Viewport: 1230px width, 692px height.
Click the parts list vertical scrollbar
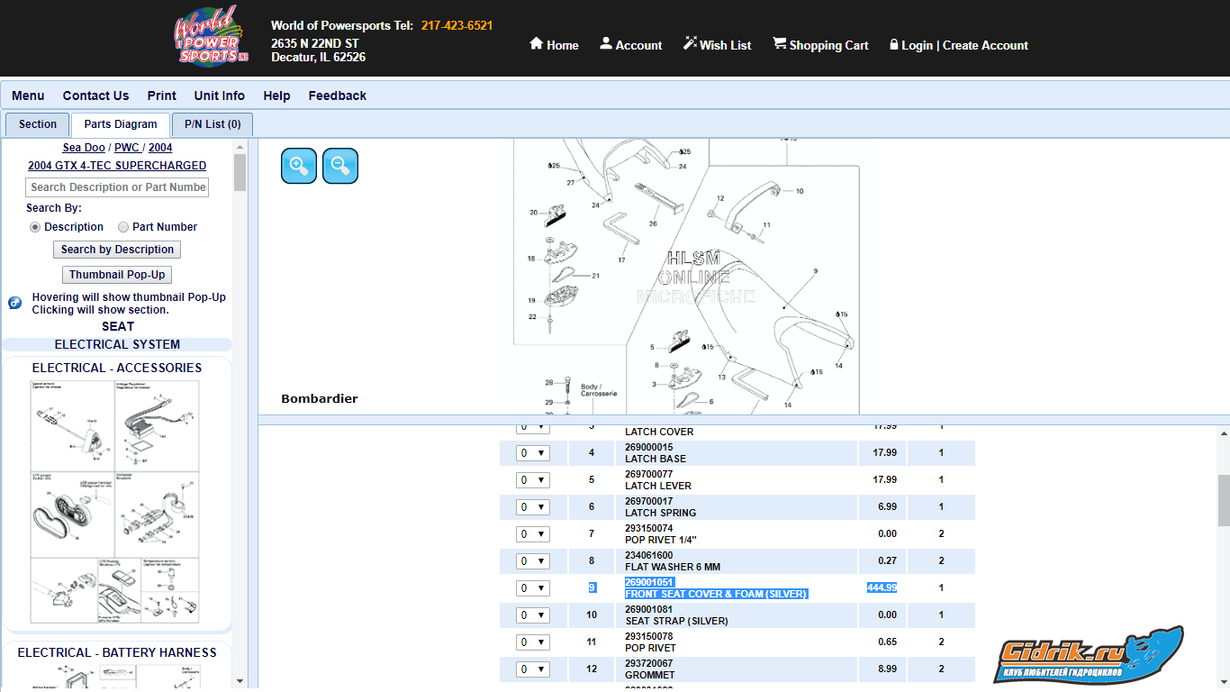tap(1224, 500)
